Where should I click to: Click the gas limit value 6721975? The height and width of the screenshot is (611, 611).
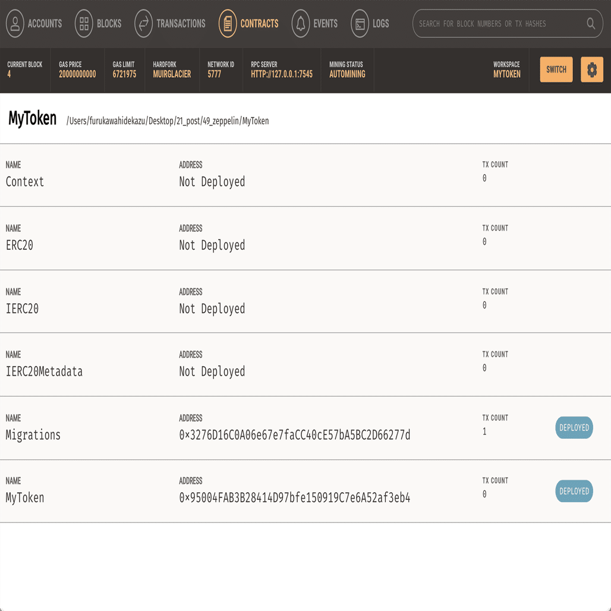click(x=124, y=74)
